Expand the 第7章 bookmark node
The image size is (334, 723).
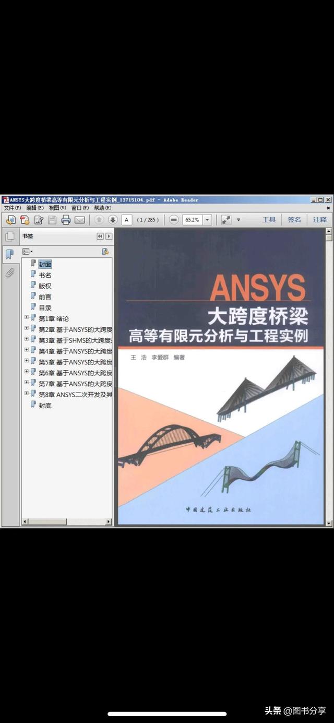coord(27,383)
